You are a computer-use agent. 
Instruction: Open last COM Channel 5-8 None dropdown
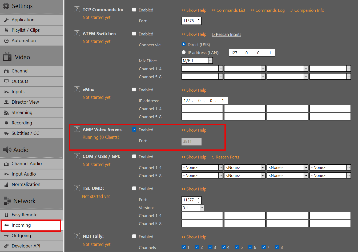click(330, 175)
